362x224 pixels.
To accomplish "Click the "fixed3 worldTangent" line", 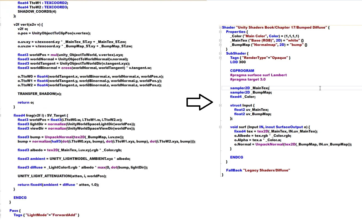I will tap(74, 64).
